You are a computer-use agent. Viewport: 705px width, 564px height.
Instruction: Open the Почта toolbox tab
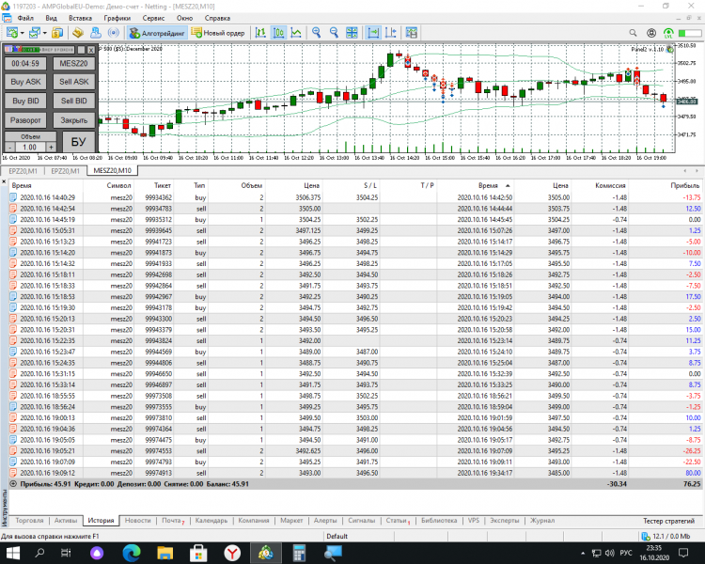[x=173, y=521]
